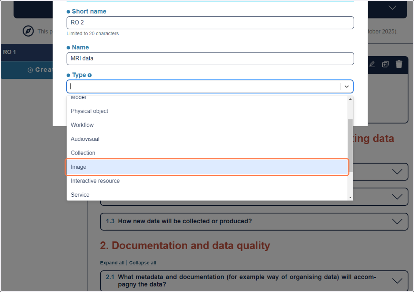Edit the Name field with MRI data

pos(210,59)
